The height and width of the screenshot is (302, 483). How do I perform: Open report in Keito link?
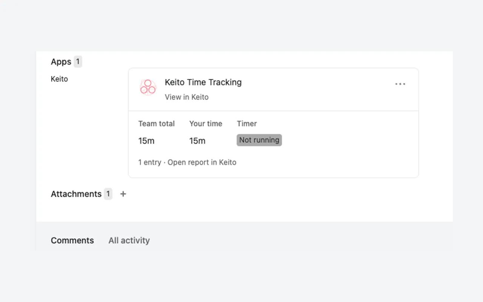pyautogui.click(x=202, y=162)
